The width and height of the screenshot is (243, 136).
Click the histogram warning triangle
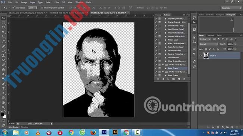tap(231, 20)
